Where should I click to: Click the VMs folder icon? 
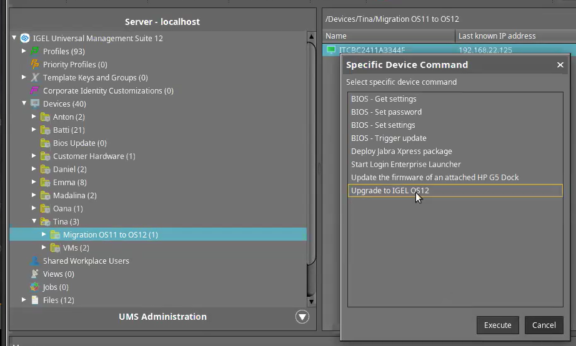click(x=55, y=247)
